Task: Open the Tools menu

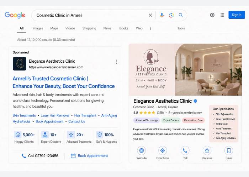Action: [x=181, y=28]
